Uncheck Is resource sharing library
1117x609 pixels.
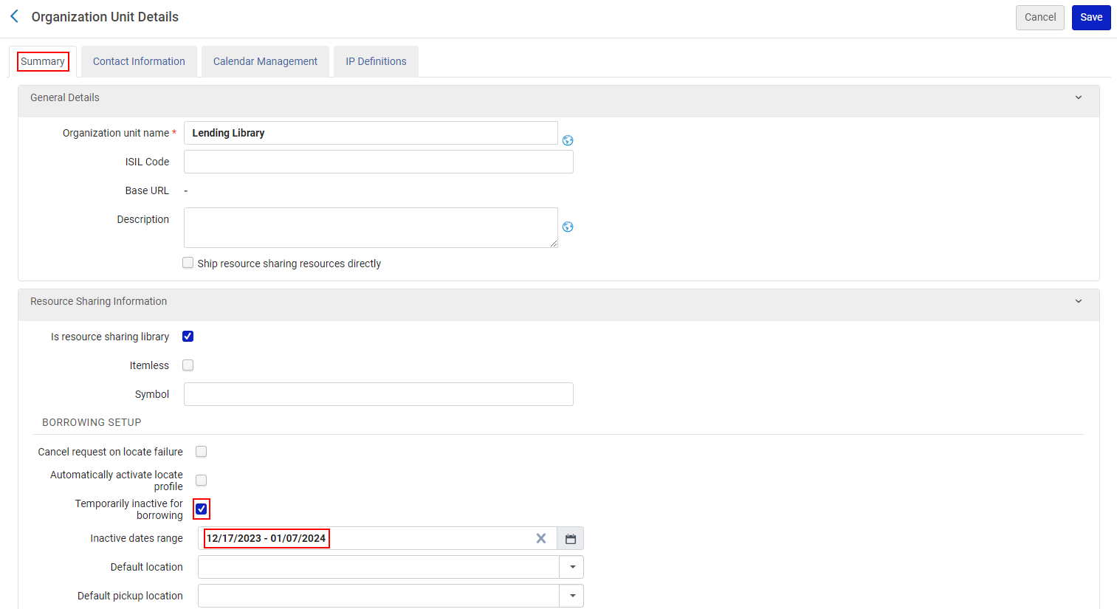[188, 337]
